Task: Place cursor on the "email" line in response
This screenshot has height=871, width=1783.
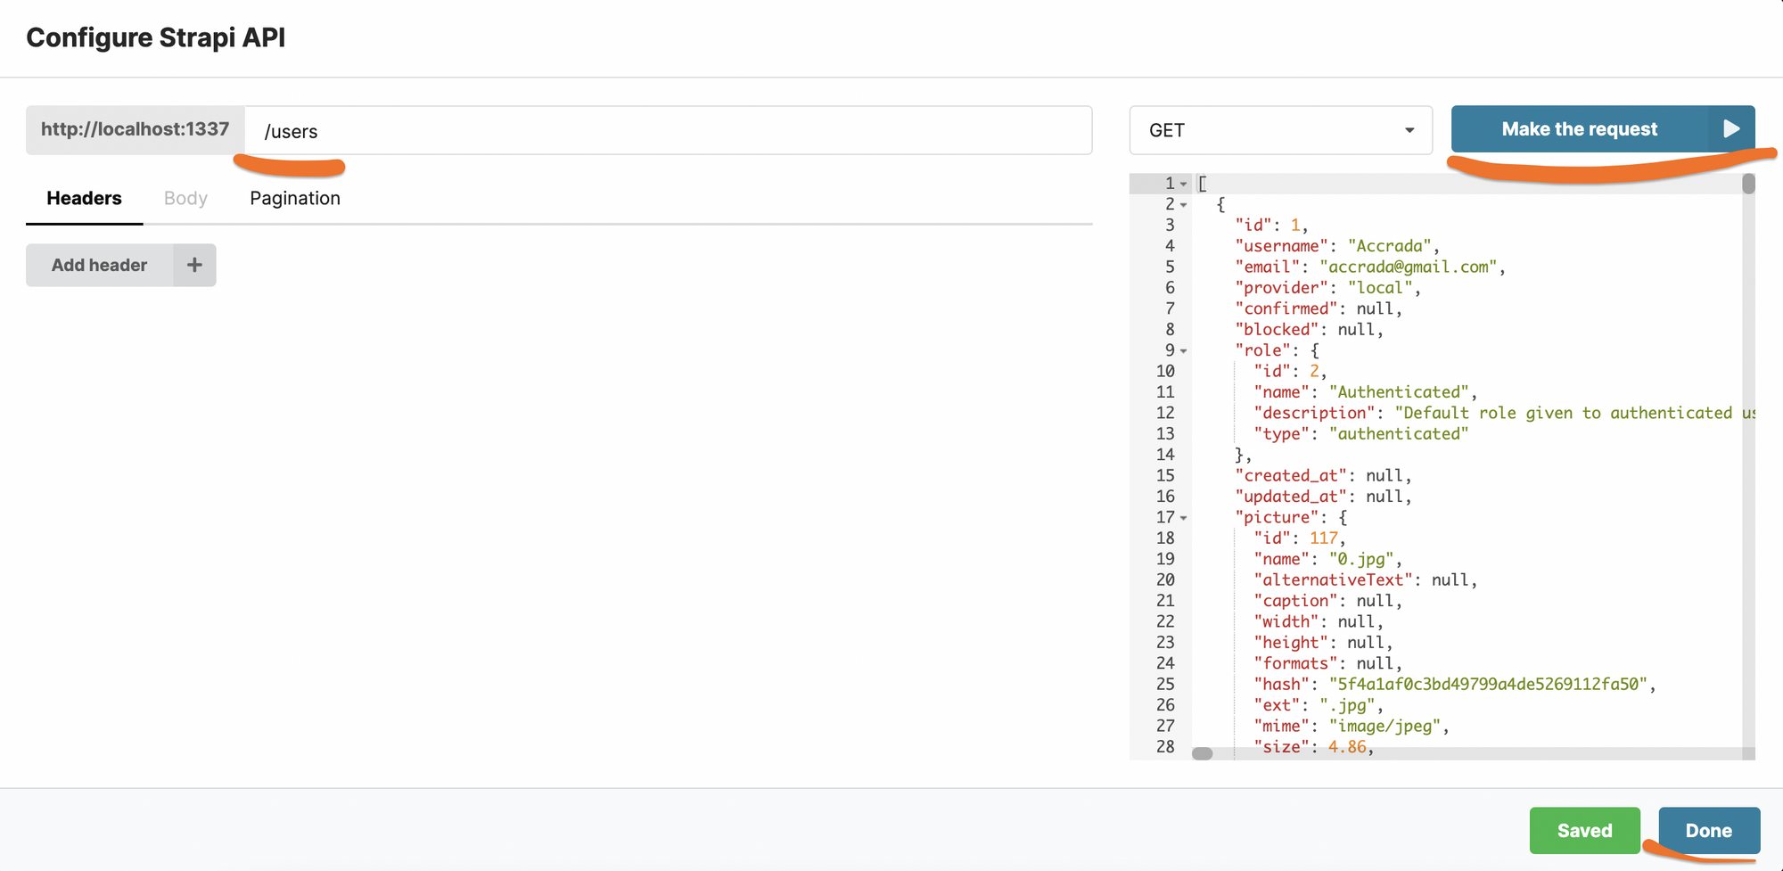Action: pyautogui.click(x=1409, y=267)
